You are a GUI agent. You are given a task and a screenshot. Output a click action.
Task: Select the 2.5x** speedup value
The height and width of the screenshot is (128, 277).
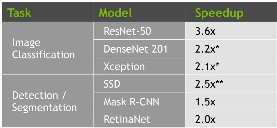tap(209, 84)
